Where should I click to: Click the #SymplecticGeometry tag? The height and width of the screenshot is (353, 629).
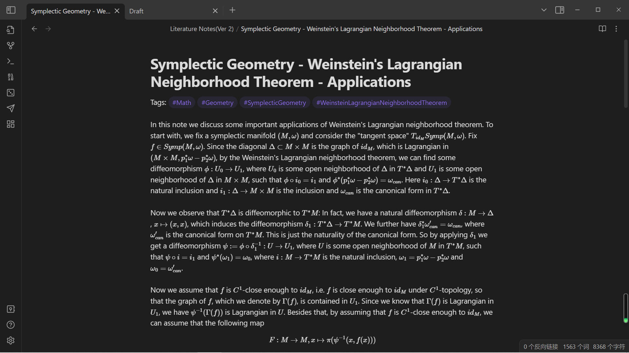[x=275, y=103]
